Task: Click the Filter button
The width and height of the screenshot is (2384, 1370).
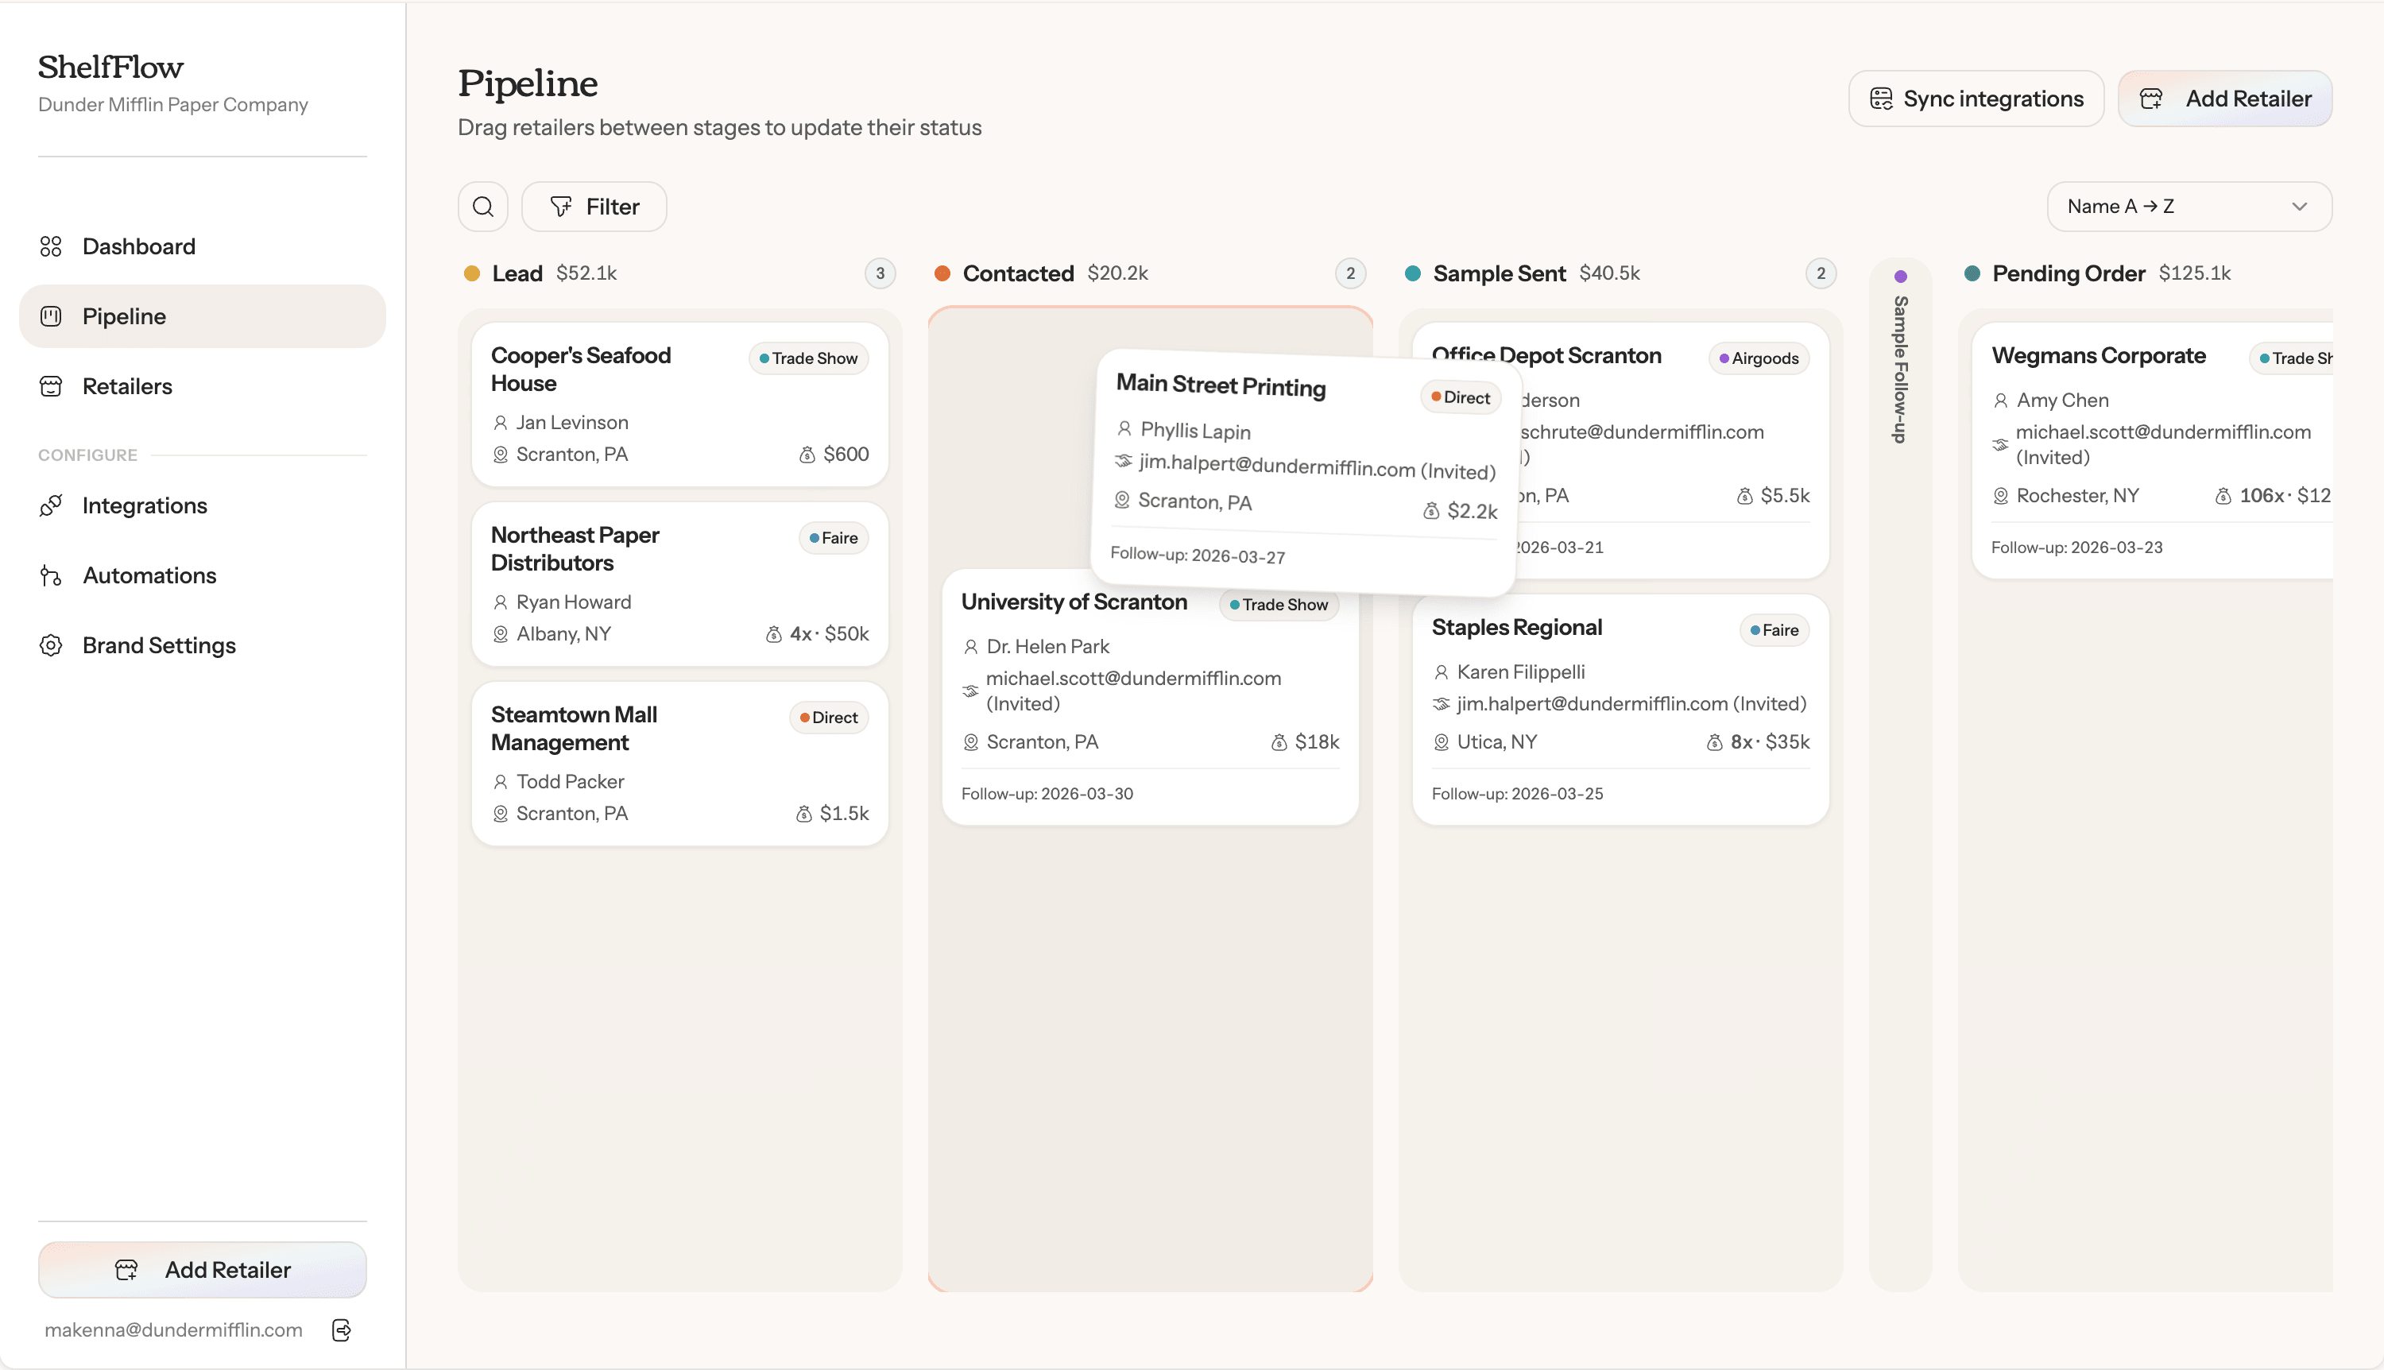Action: pos(594,207)
